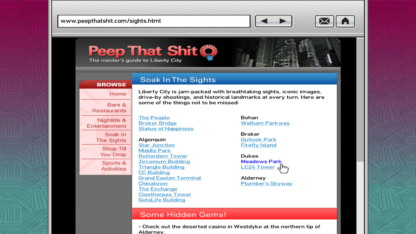Click the Welham Parkway link
416x234 pixels.
(265, 123)
